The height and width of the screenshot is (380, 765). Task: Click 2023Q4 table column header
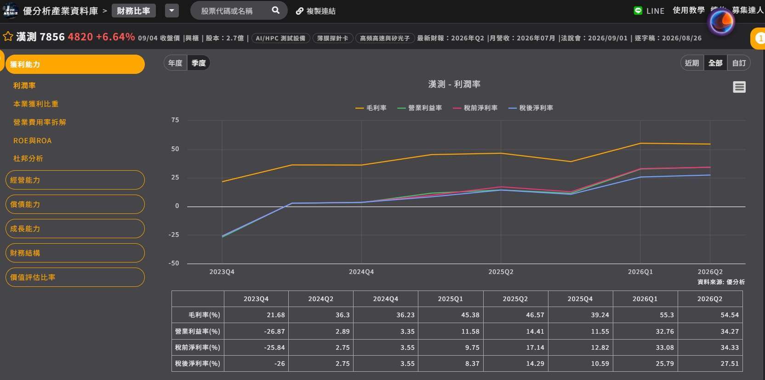pyautogui.click(x=256, y=299)
